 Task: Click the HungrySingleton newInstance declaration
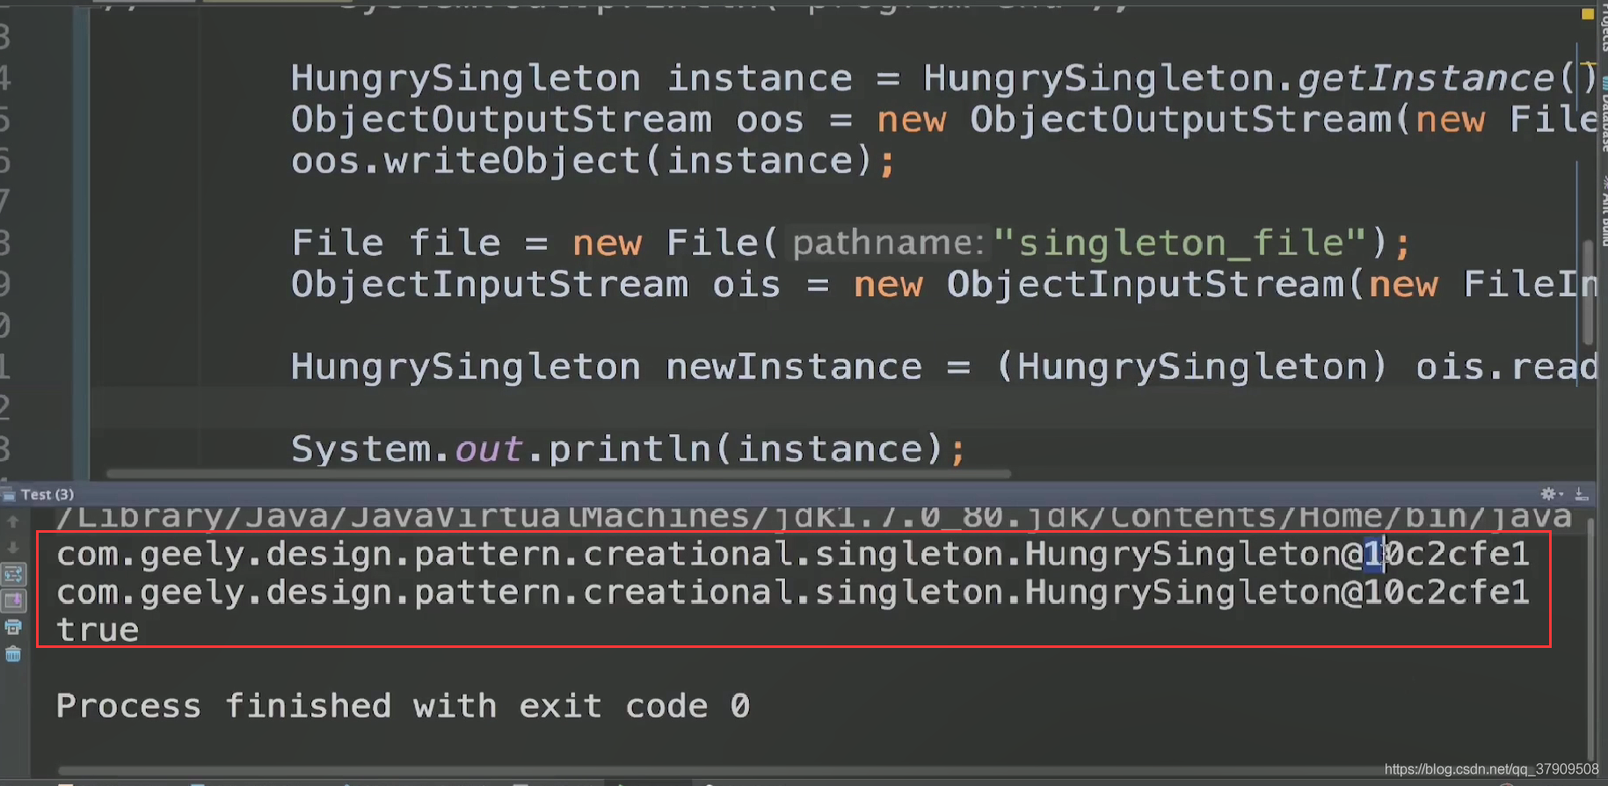(944, 367)
